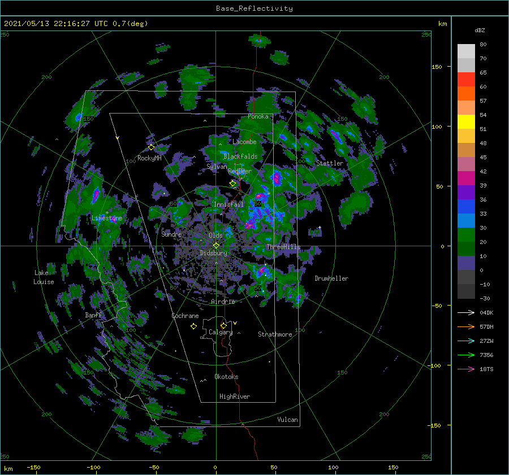Pick the dark orange legend swatch
The image size is (509, 475).
point(466,93)
